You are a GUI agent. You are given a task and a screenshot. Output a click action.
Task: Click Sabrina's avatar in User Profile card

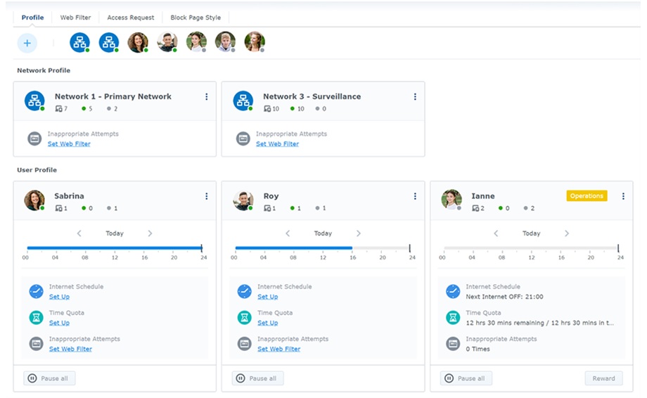point(34,200)
